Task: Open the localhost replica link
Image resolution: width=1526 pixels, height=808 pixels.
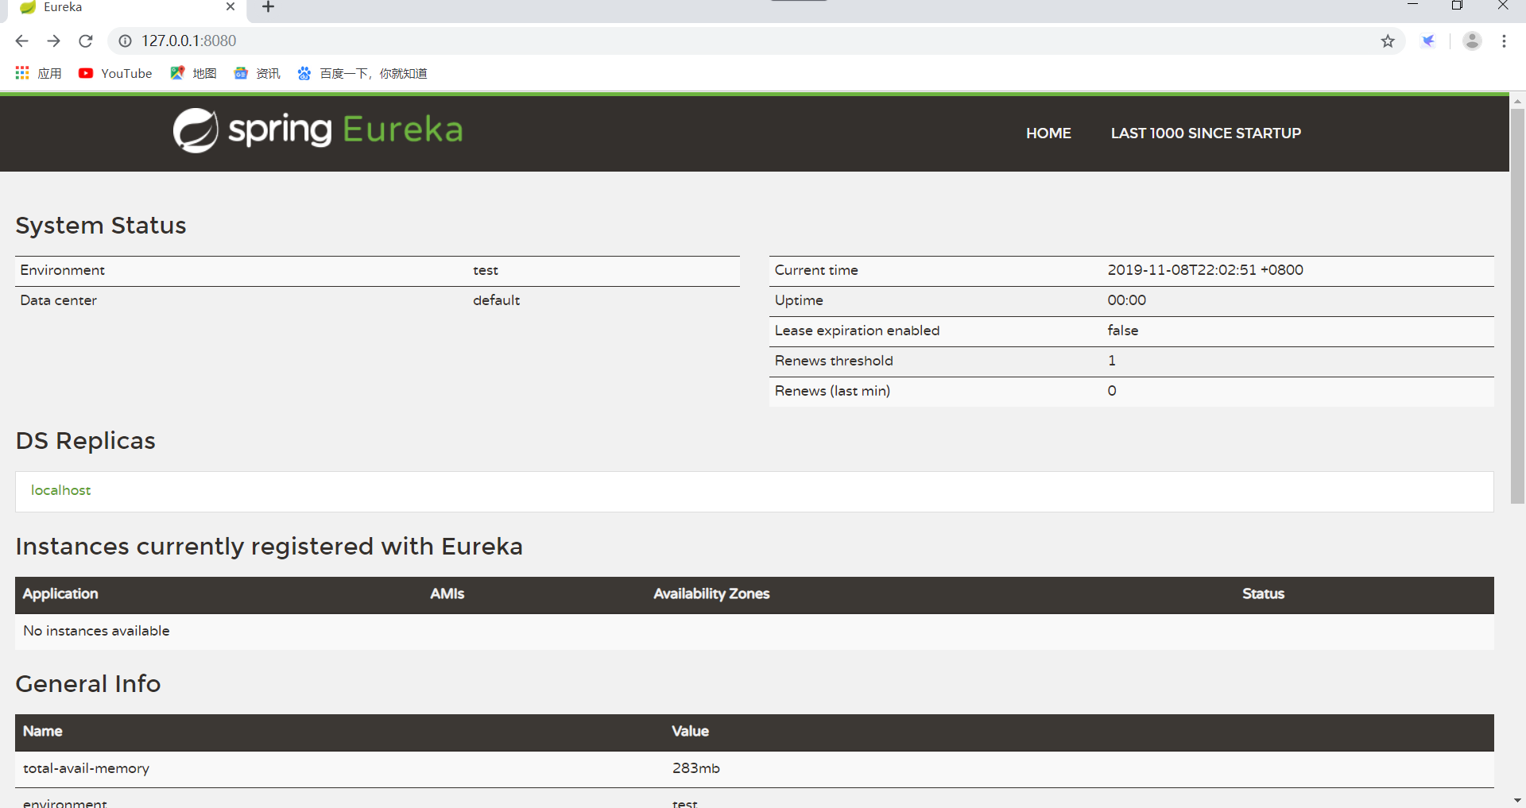Action: click(x=61, y=490)
